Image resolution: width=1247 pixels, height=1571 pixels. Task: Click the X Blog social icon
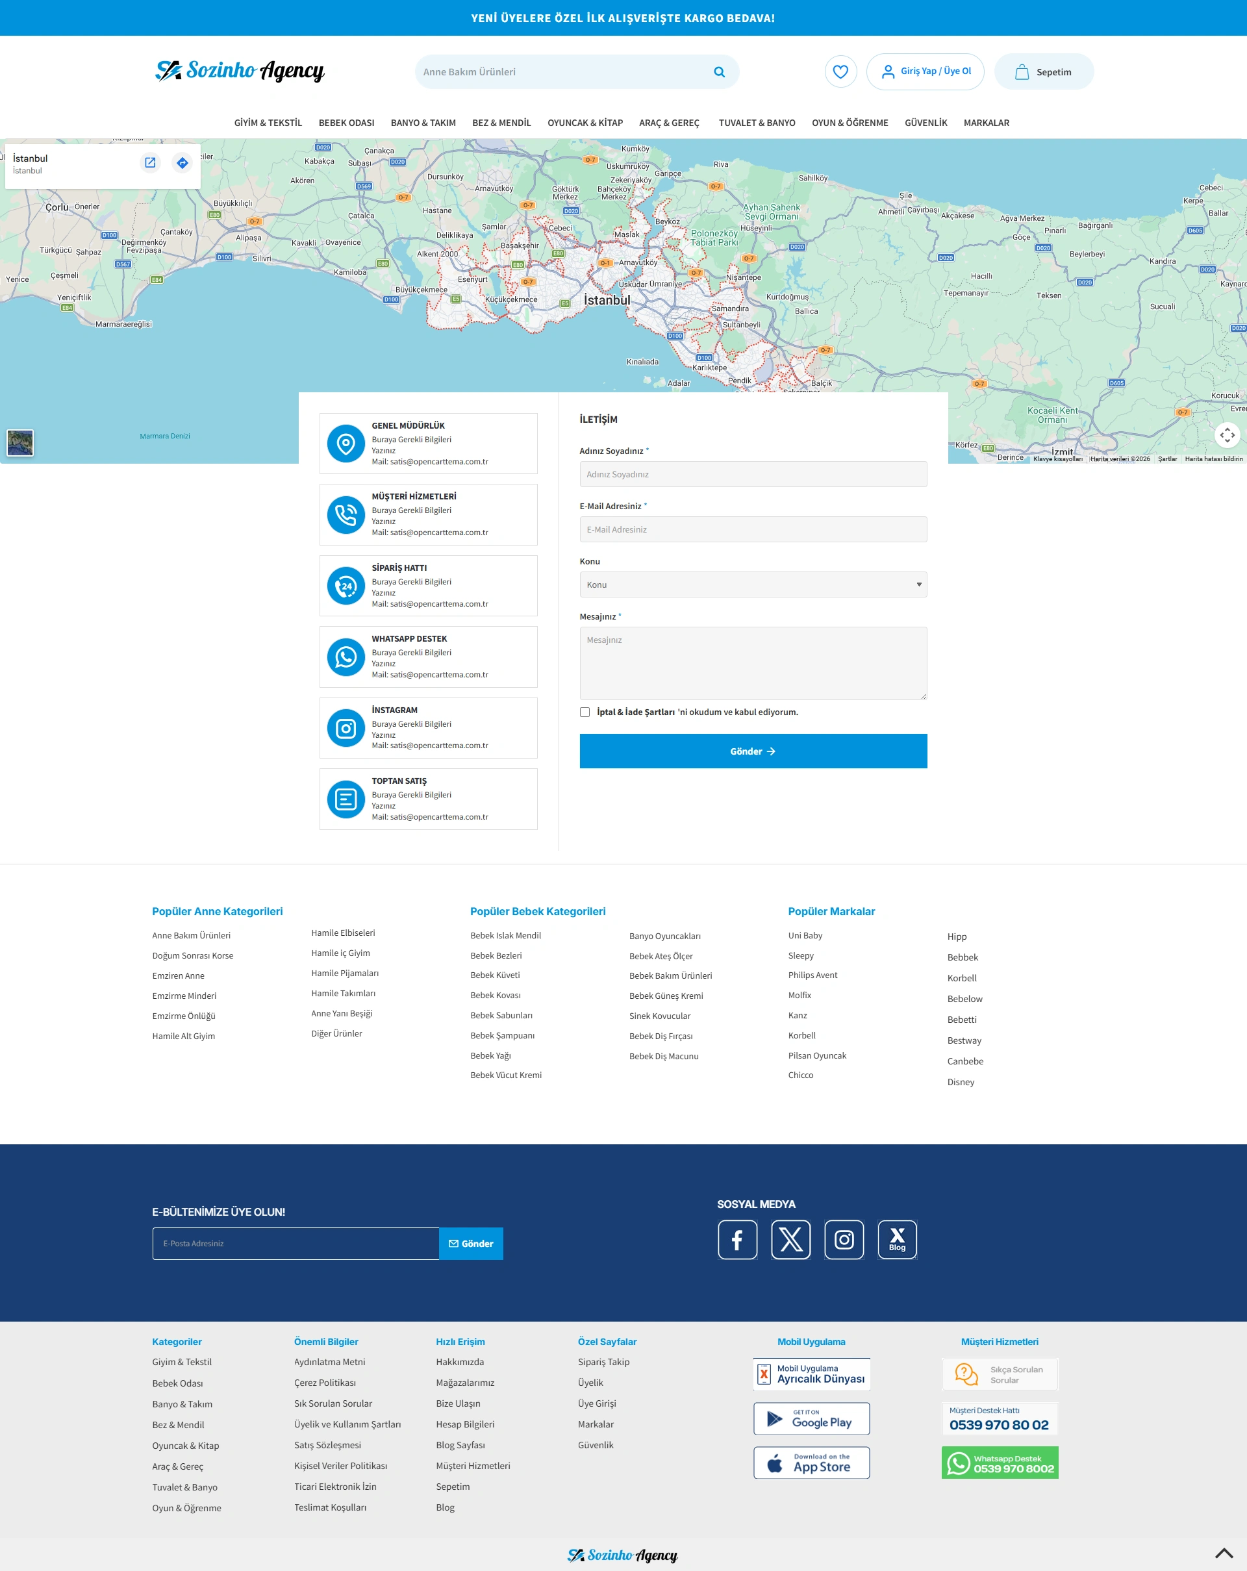tap(896, 1239)
